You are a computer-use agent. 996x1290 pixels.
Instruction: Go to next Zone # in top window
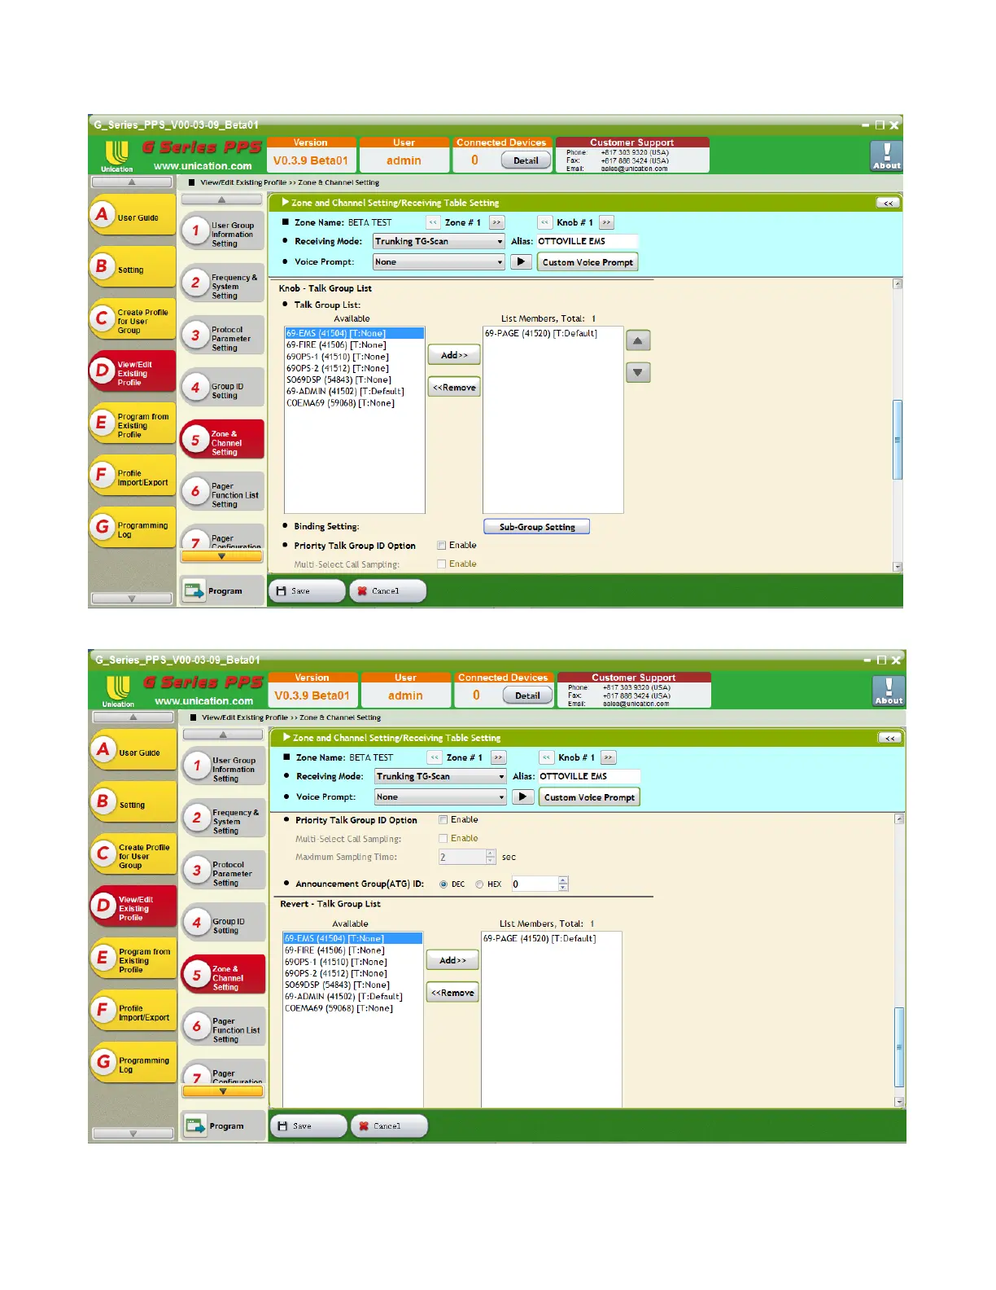pyautogui.click(x=496, y=222)
